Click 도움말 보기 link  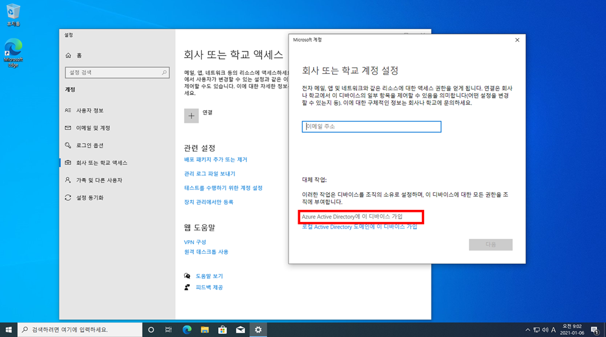pyautogui.click(x=209, y=276)
